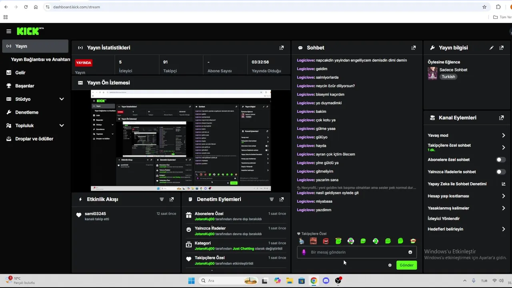Click the Kategori moderation log entry

pos(236,246)
